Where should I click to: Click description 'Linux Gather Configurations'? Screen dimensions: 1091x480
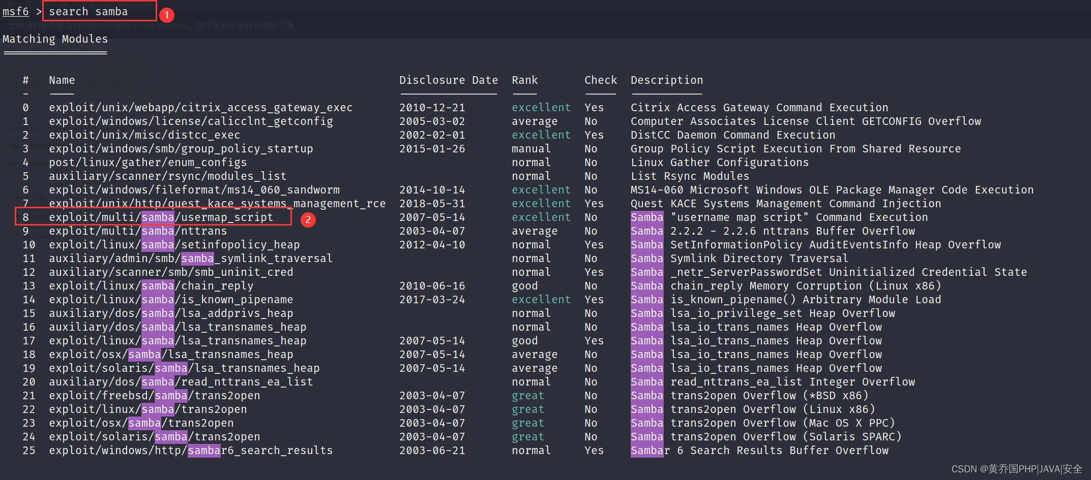click(x=720, y=163)
